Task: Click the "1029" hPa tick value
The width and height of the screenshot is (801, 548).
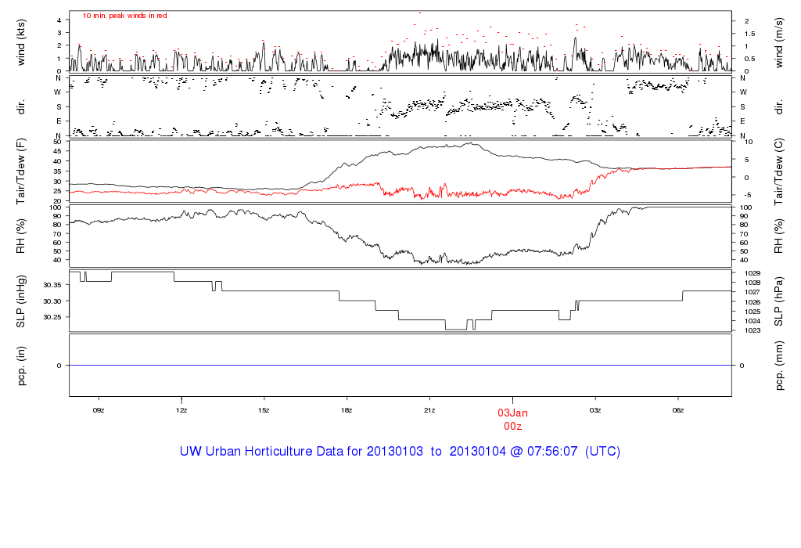Action: pos(753,273)
